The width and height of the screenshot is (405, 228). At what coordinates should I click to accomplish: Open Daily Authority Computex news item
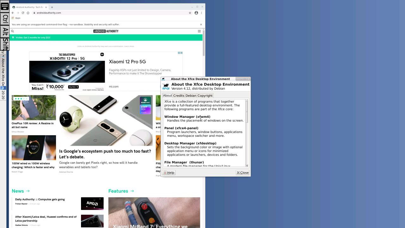click(40, 199)
